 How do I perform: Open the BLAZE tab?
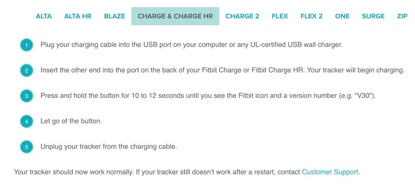[115, 16]
